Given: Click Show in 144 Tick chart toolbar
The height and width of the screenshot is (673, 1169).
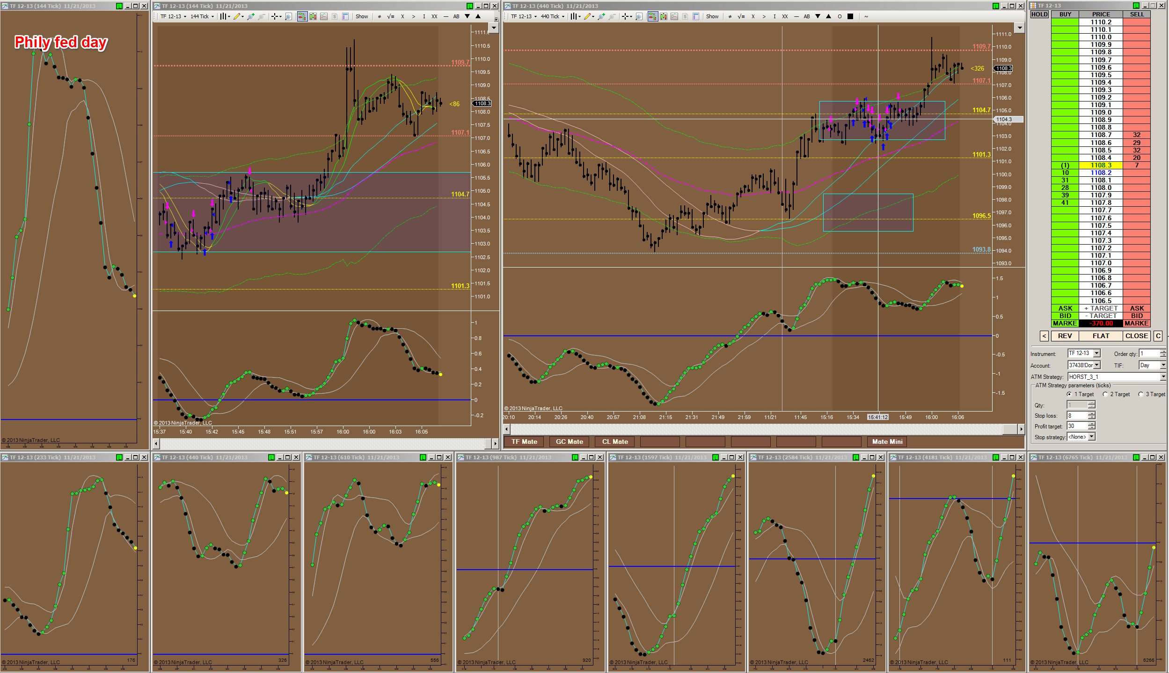Looking at the screenshot, I should click(x=362, y=16).
